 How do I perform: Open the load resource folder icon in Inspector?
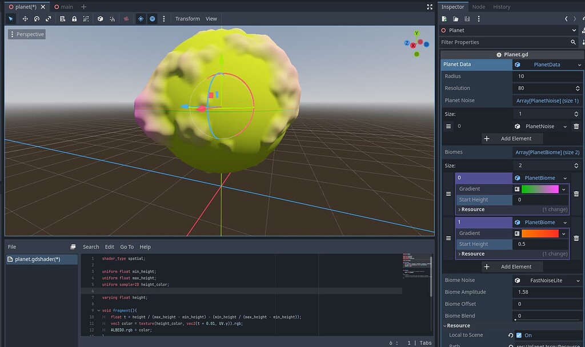coord(456,19)
